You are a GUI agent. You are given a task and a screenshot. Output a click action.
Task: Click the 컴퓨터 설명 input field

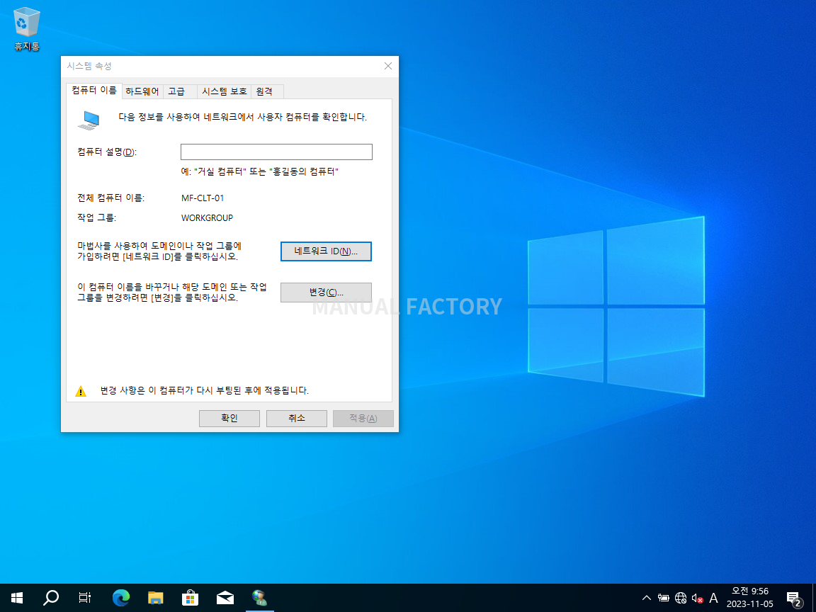click(276, 152)
